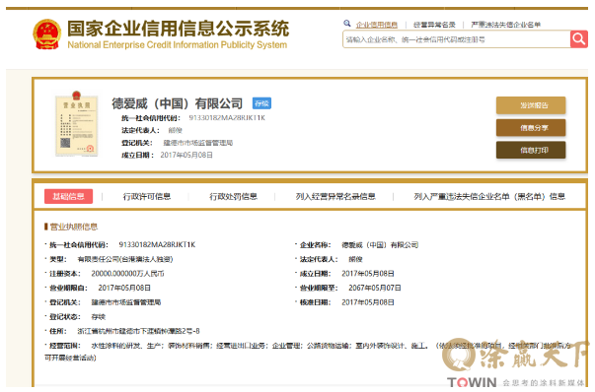Click the blue 存续 status badge
Screen dimensions: 595x392
click(261, 103)
